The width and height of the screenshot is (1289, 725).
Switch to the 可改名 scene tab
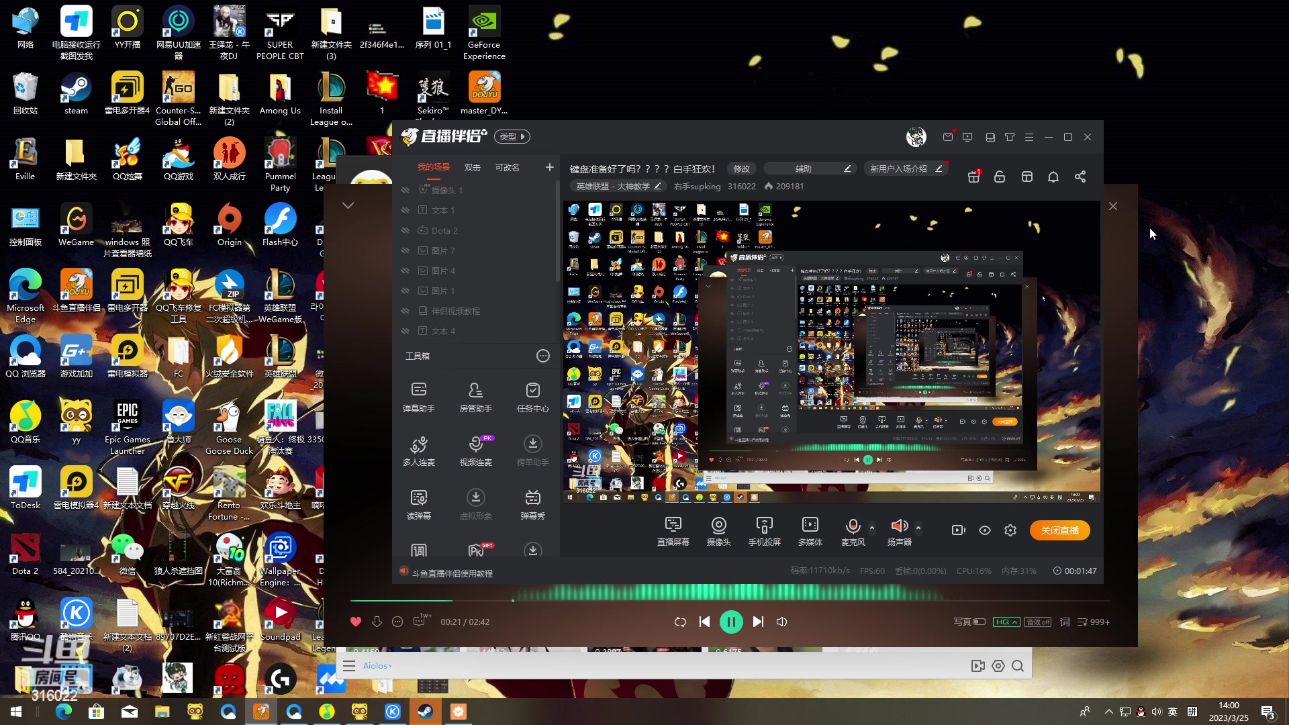[508, 167]
